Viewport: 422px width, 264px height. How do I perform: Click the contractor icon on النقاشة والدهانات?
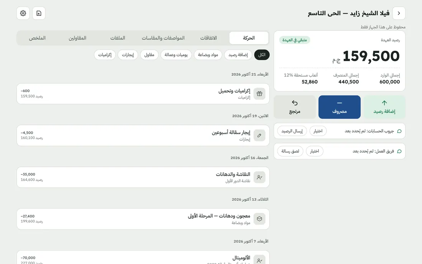259,177
